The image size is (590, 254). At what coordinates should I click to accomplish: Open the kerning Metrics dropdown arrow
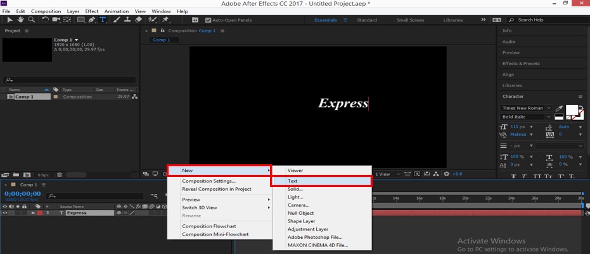(x=531, y=135)
